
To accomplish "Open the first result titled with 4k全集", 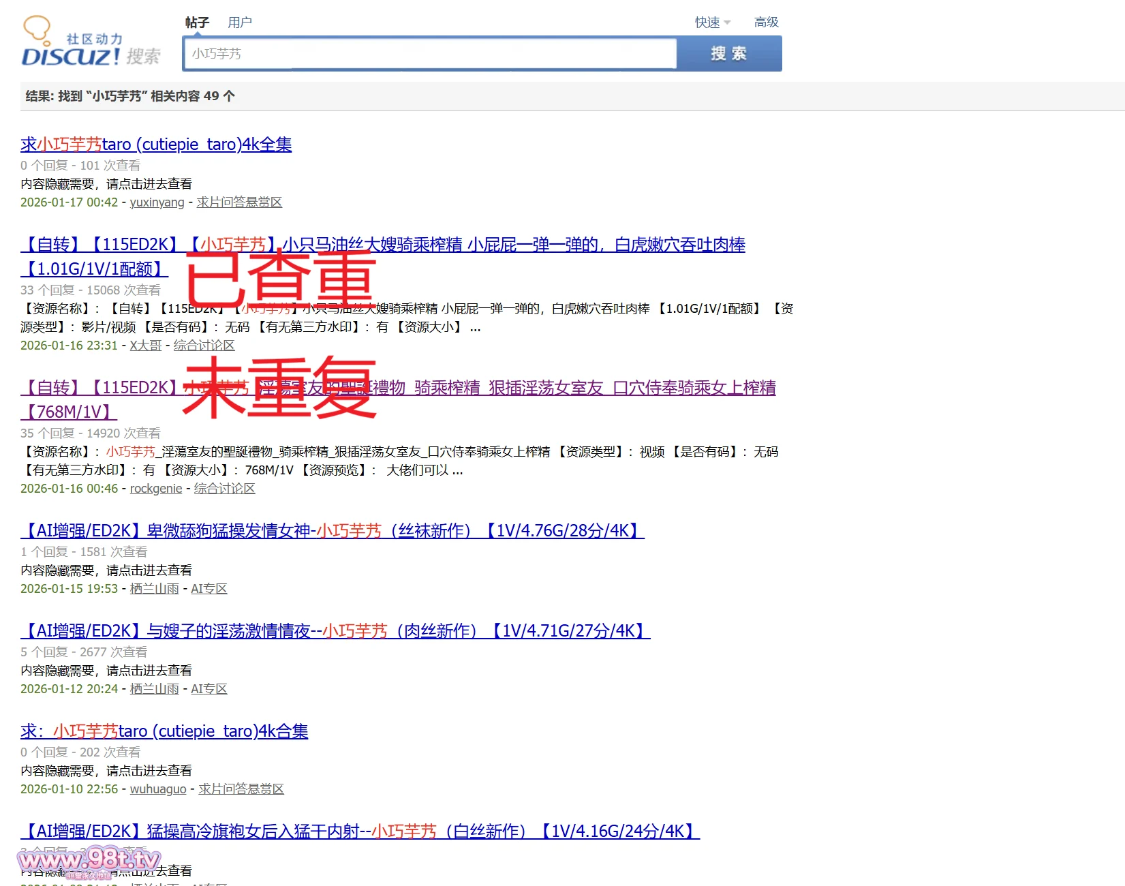I will 156,144.
